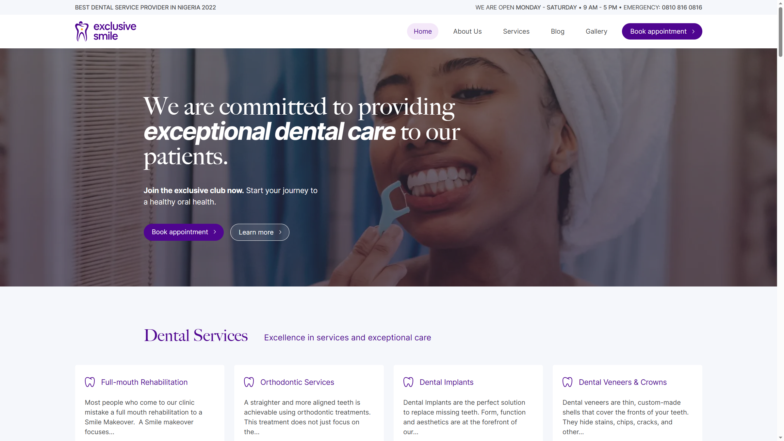This screenshot has width=784, height=441.
Task: Open the Dental Veneers & Crowns link
Action: click(623, 382)
